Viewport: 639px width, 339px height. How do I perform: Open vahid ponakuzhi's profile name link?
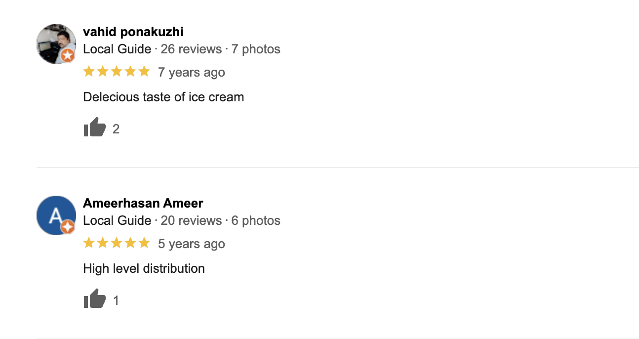pyautogui.click(x=133, y=32)
